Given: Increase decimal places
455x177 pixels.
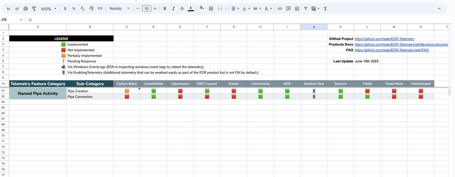Looking at the screenshot, I should click(91, 8).
